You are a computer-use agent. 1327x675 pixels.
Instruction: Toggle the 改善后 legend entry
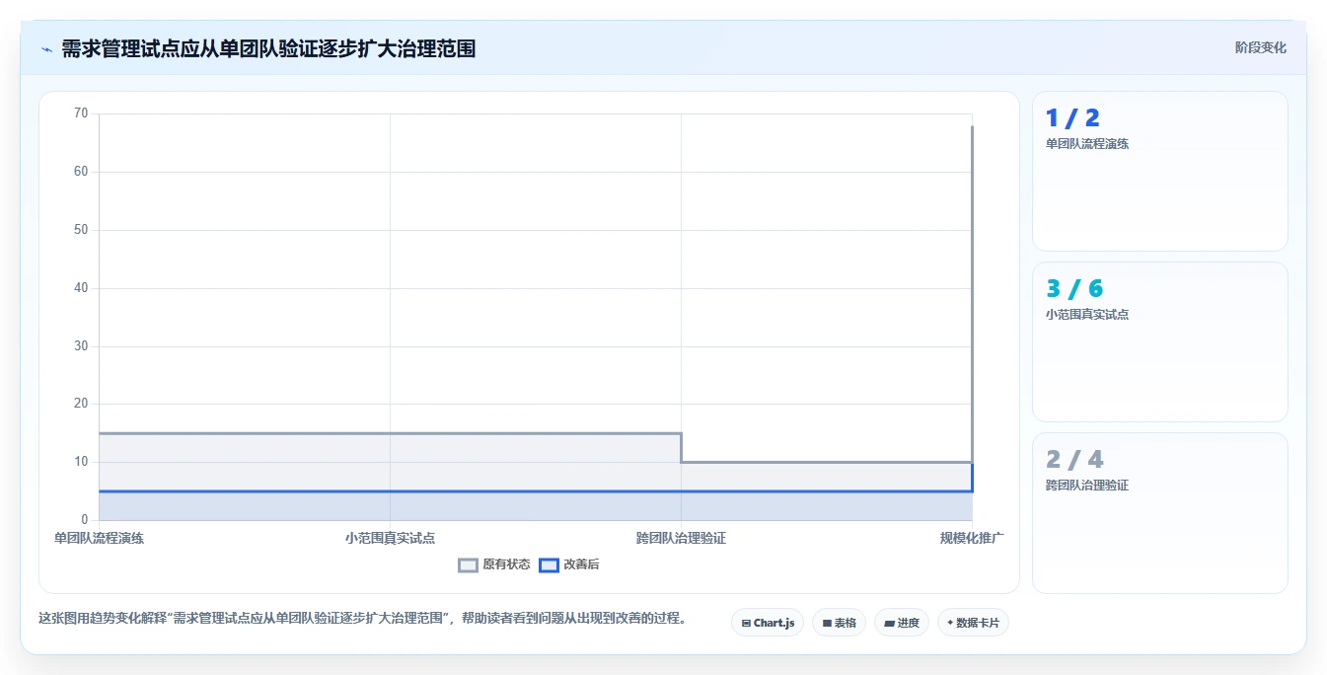click(569, 564)
